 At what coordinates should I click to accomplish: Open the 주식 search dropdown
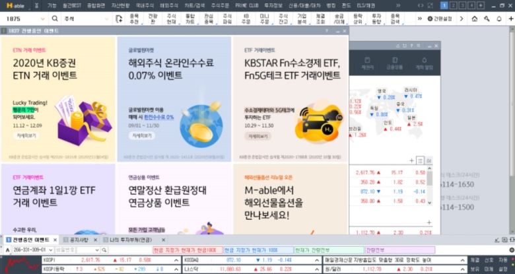(106, 19)
